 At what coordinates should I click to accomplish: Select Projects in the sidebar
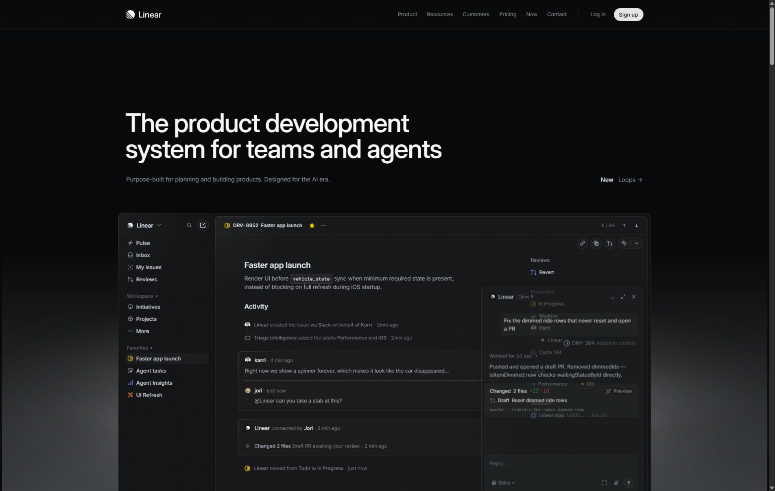coord(167,319)
